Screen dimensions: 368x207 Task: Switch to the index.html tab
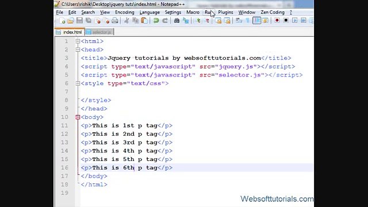(70, 32)
